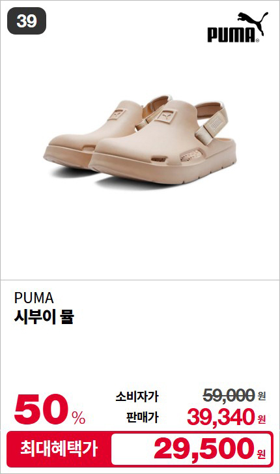Click the PUMA brand name text
Viewport: 280px width, 474px height.
pyautogui.click(x=34, y=298)
